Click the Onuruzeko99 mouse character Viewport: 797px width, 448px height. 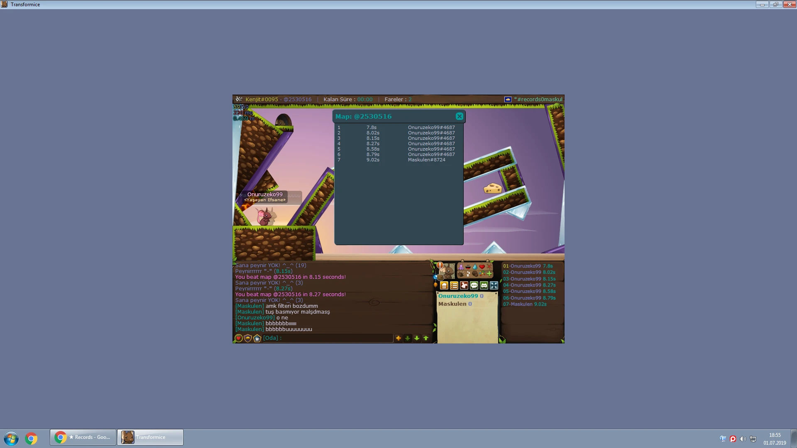(x=264, y=217)
